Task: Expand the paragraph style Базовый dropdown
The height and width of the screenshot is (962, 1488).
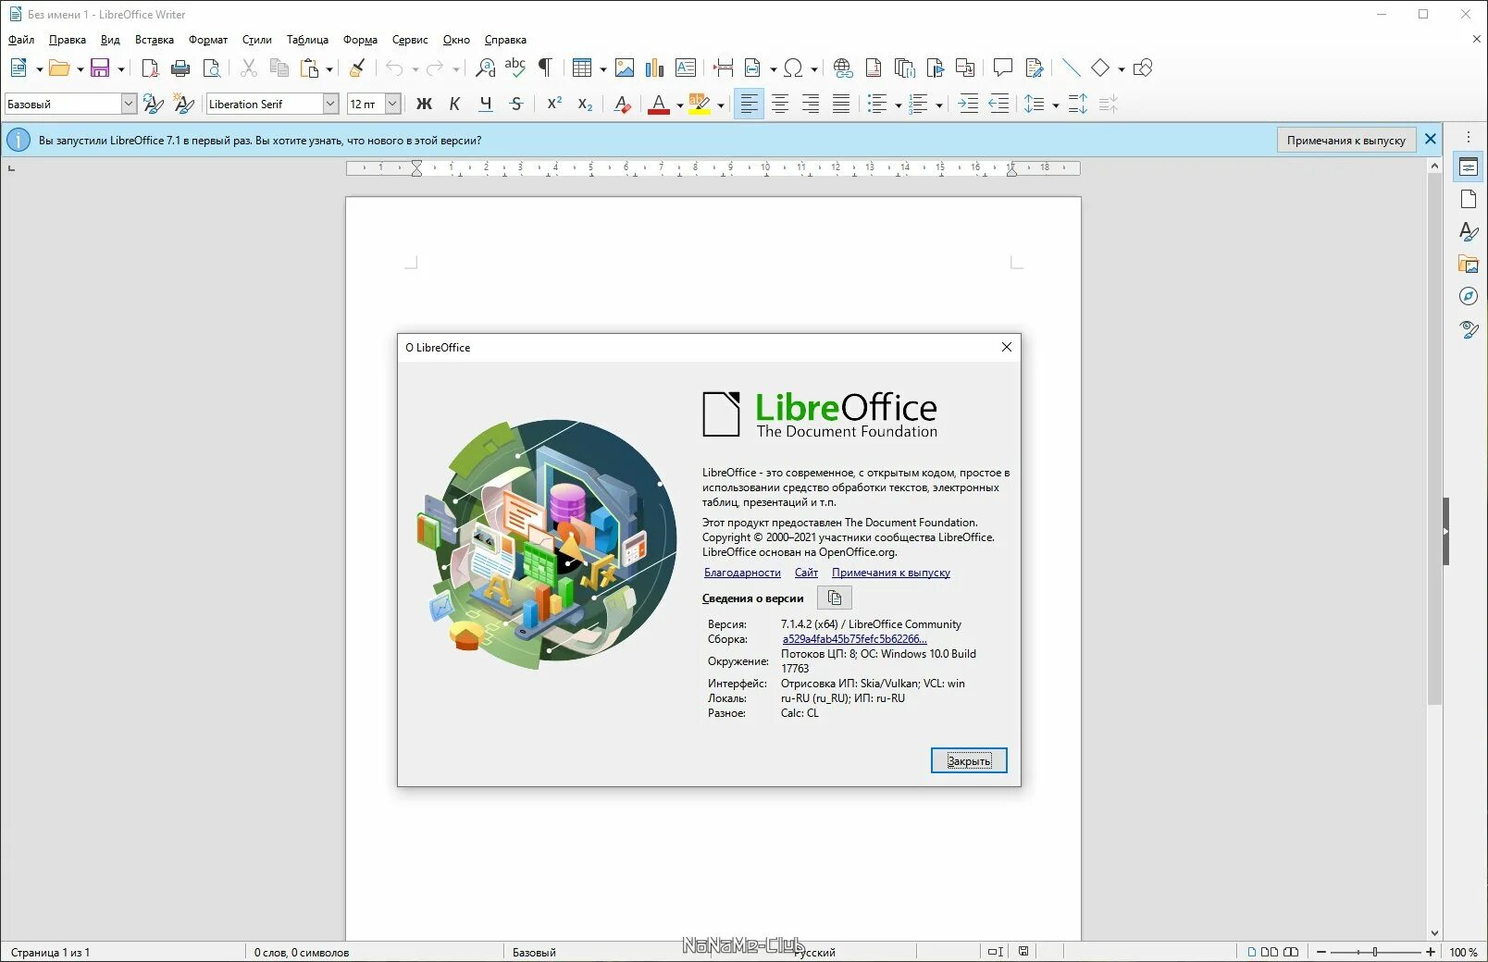Action: point(129,104)
